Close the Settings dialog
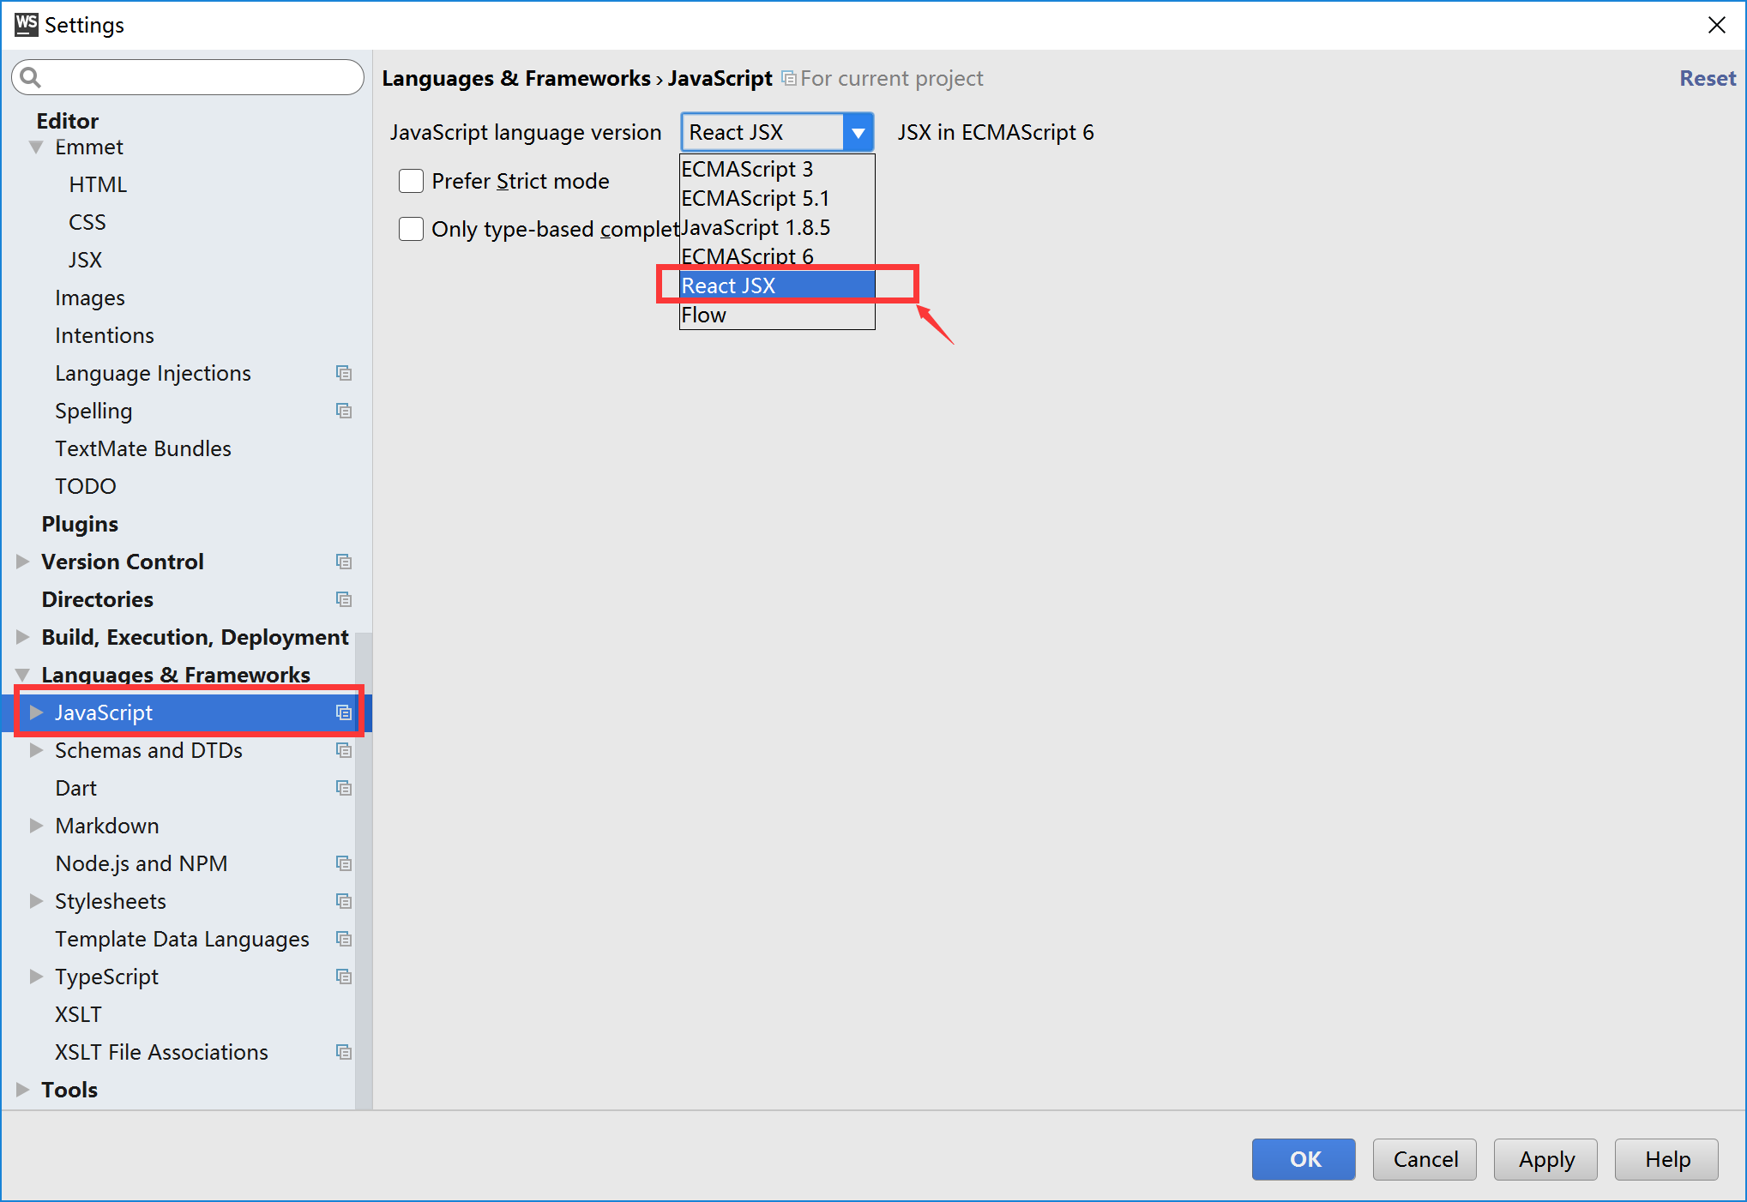This screenshot has height=1202, width=1747. pos(1717,25)
